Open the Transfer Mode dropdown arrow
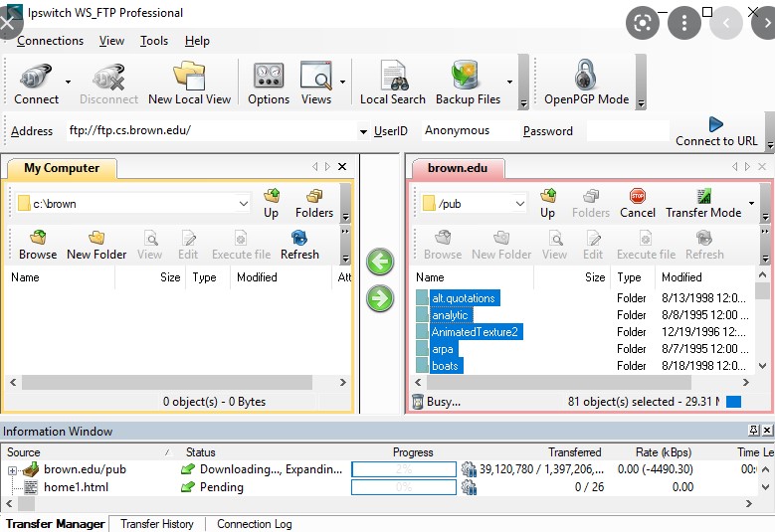The height and width of the screenshot is (532, 775). pyautogui.click(x=751, y=203)
